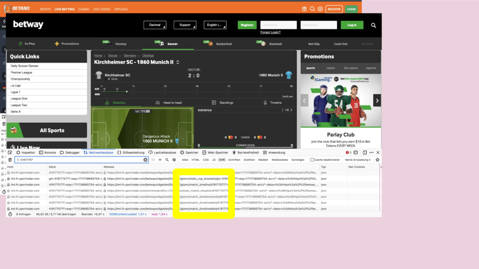Toggle the WebSockets request filter
Screen dimensions: 479x269
tap(280, 160)
